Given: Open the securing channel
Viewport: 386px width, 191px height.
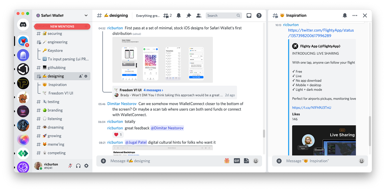Looking at the screenshot, I should 62,34.
